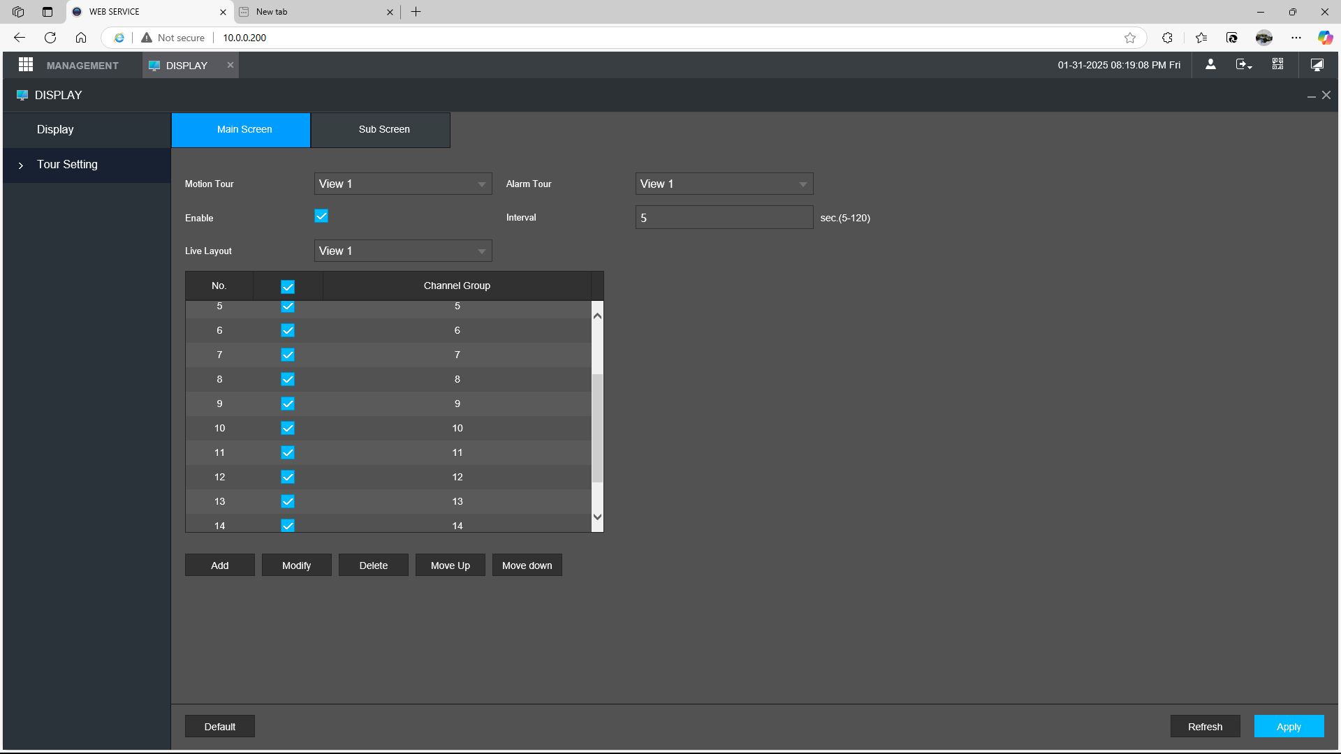
Task: Click the Add button
Action: (220, 565)
